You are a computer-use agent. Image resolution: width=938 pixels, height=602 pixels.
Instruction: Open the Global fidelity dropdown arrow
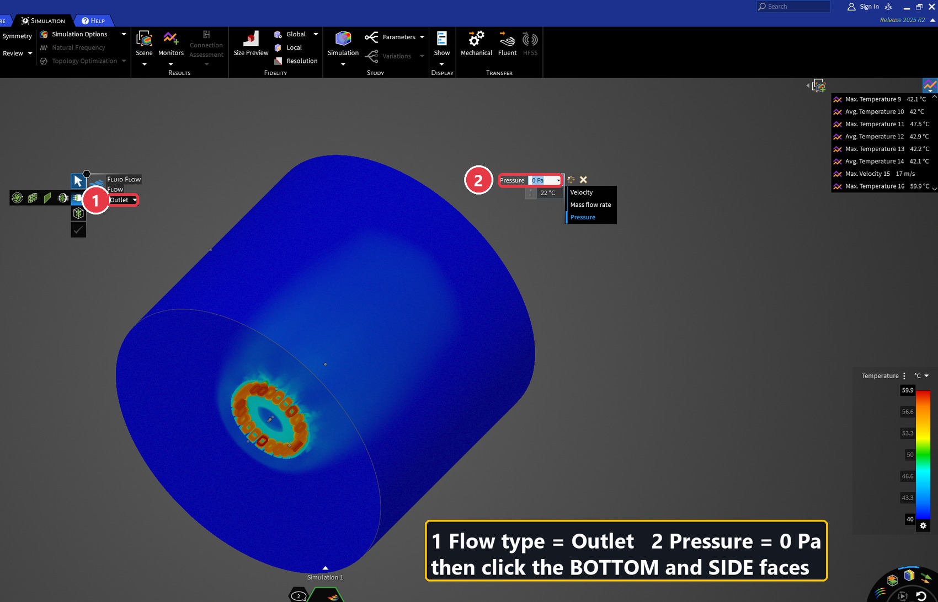(x=316, y=34)
